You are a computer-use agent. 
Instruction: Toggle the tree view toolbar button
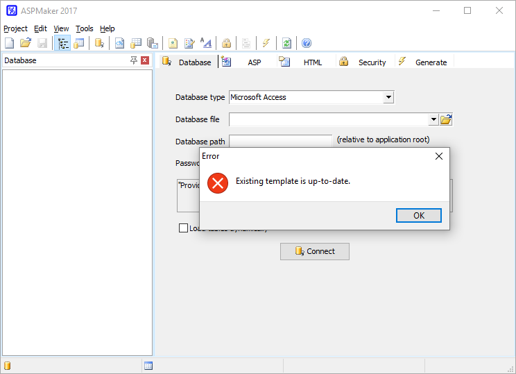click(x=63, y=43)
